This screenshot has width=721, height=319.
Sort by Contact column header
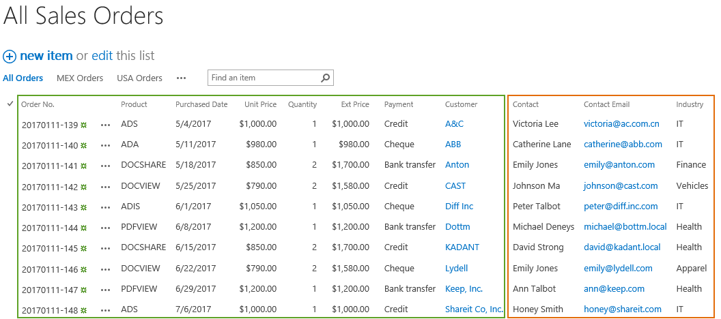[526, 105]
